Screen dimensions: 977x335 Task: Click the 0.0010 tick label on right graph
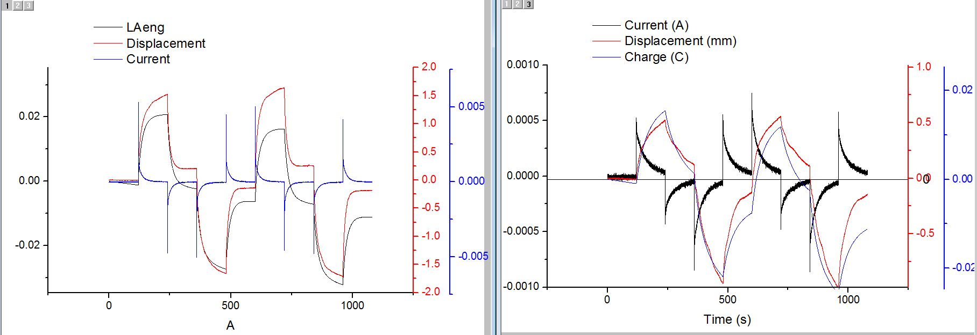coord(522,65)
